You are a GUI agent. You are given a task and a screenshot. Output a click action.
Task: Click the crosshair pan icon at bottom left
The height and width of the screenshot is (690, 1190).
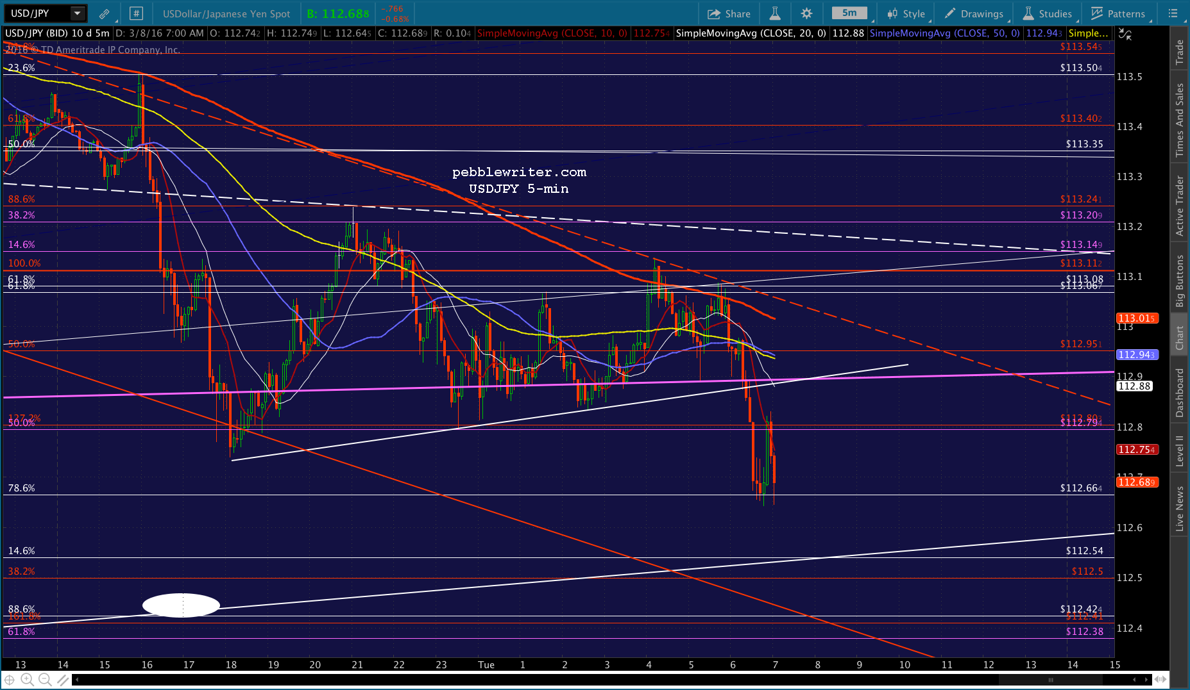click(10, 680)
